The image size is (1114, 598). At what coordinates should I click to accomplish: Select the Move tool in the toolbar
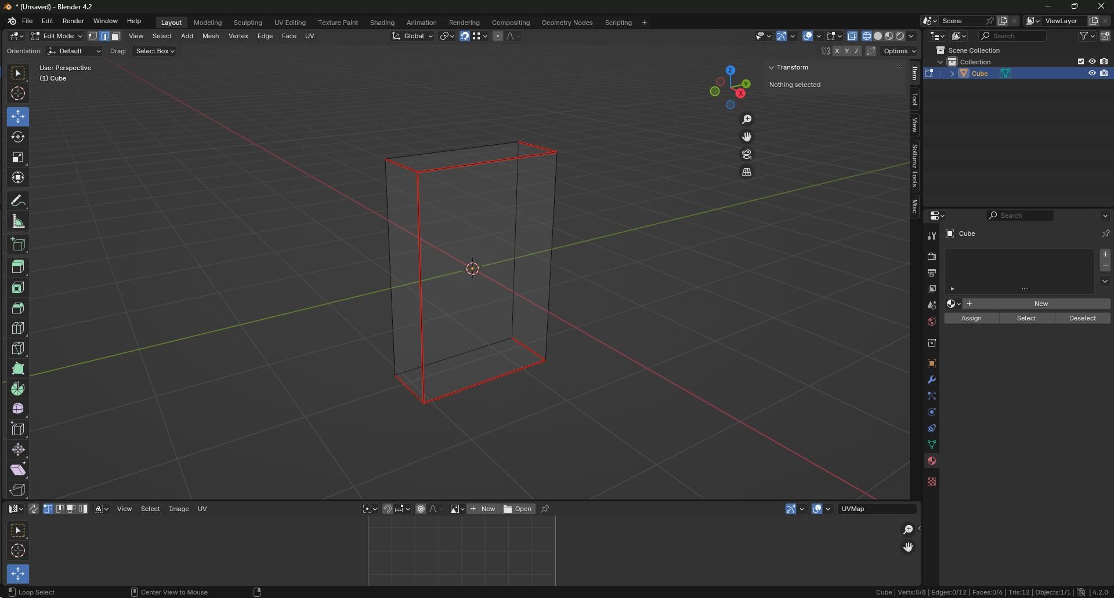[x=17, y=116]
